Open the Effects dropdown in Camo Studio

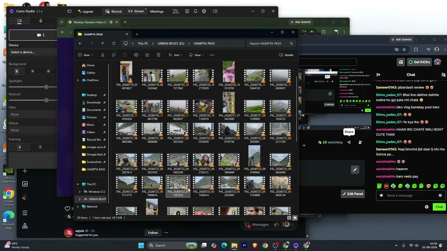point(33,130)
